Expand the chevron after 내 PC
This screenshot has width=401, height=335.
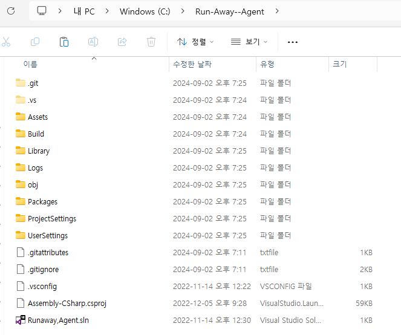click(107, 11)
